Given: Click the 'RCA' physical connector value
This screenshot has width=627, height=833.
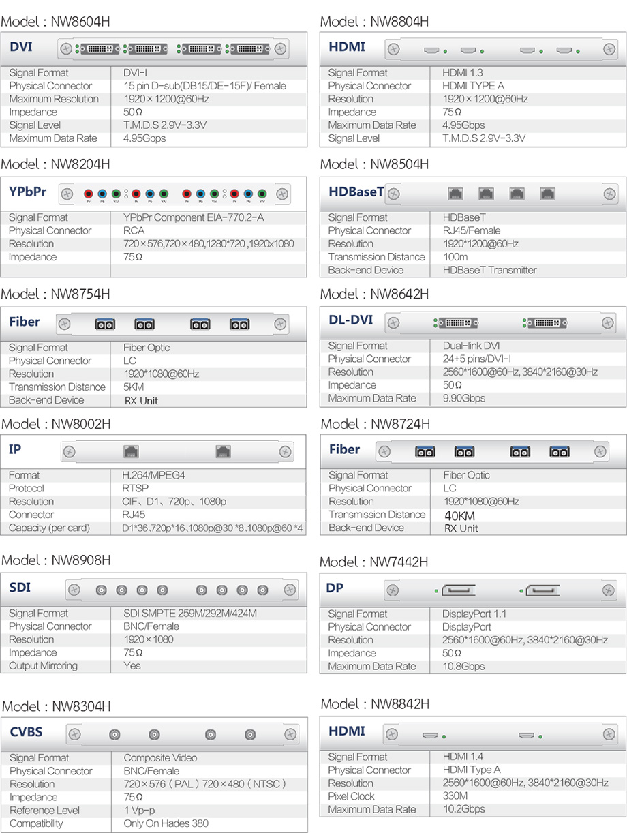Looking at the screenshot, I should point(134,230).
